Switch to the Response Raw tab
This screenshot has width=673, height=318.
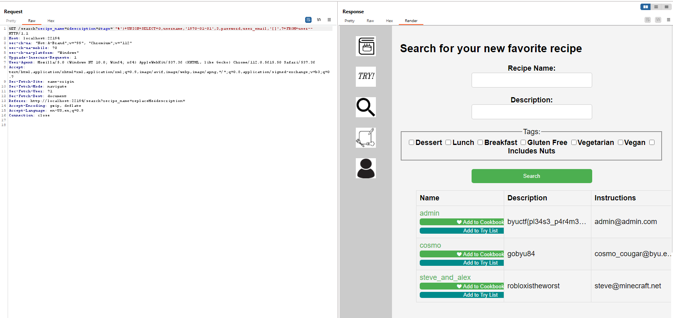pos(370,21)
